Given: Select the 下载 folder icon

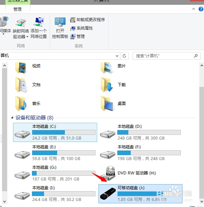Looking at the screenshot, I should (107, 85).
